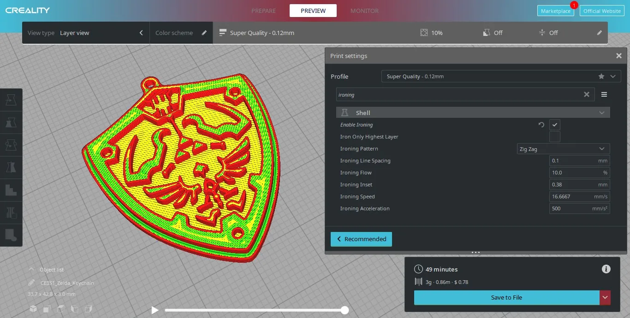The image size is (630, 318).
Task: Open the Marketplace link
Action: [555, 11]
